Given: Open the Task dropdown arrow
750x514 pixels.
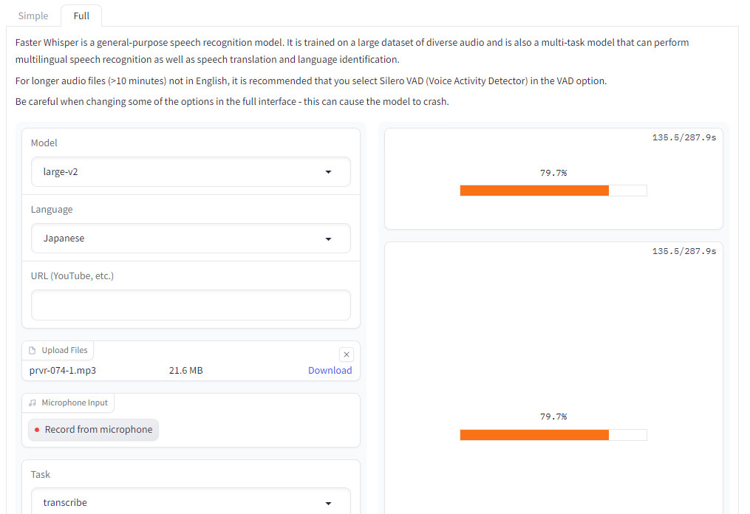Looking at the screenshot, I should (x=328, y=503).
